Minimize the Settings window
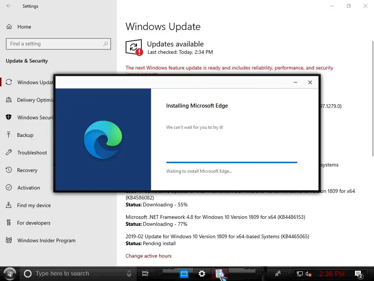Viewport: 374px width, 281px height. [x=332, y=6]
